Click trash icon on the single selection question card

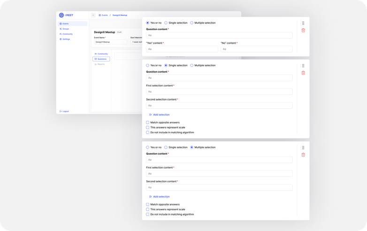point(303,73)
